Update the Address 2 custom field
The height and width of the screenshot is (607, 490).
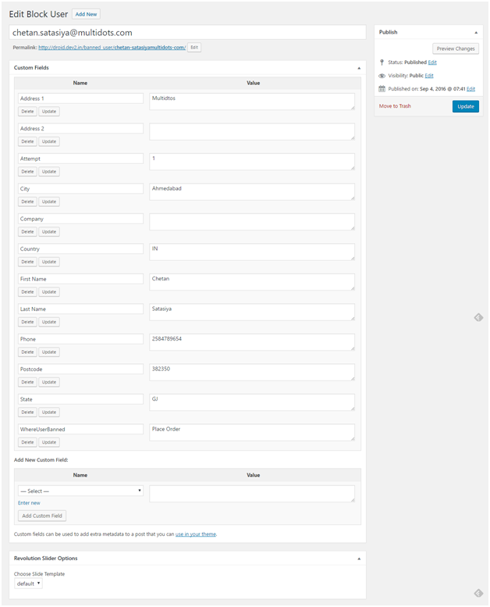(49, 141)
